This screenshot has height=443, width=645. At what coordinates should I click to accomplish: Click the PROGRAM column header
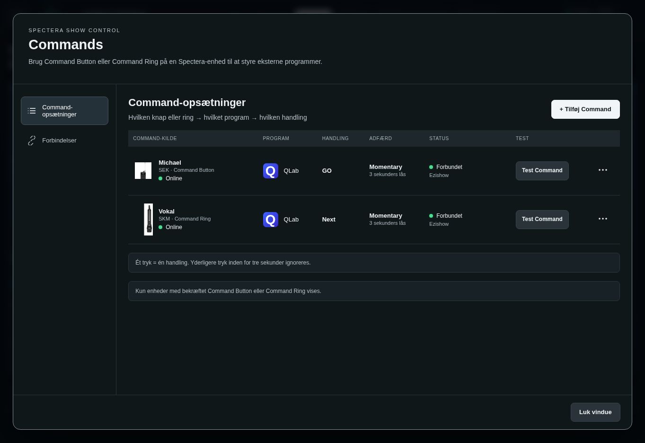(x=276, y=139)
